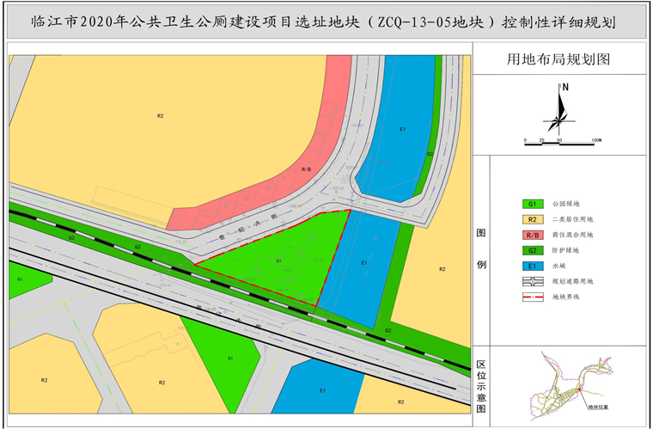Click the red parcel boundary legend line

click(533, 297)
